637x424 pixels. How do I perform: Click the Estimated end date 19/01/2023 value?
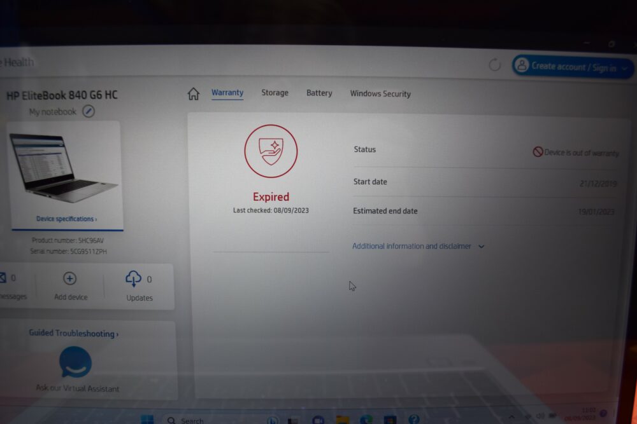[x=596, y=212]
